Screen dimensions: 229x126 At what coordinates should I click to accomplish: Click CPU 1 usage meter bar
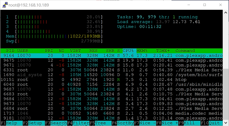click(59, 17)
